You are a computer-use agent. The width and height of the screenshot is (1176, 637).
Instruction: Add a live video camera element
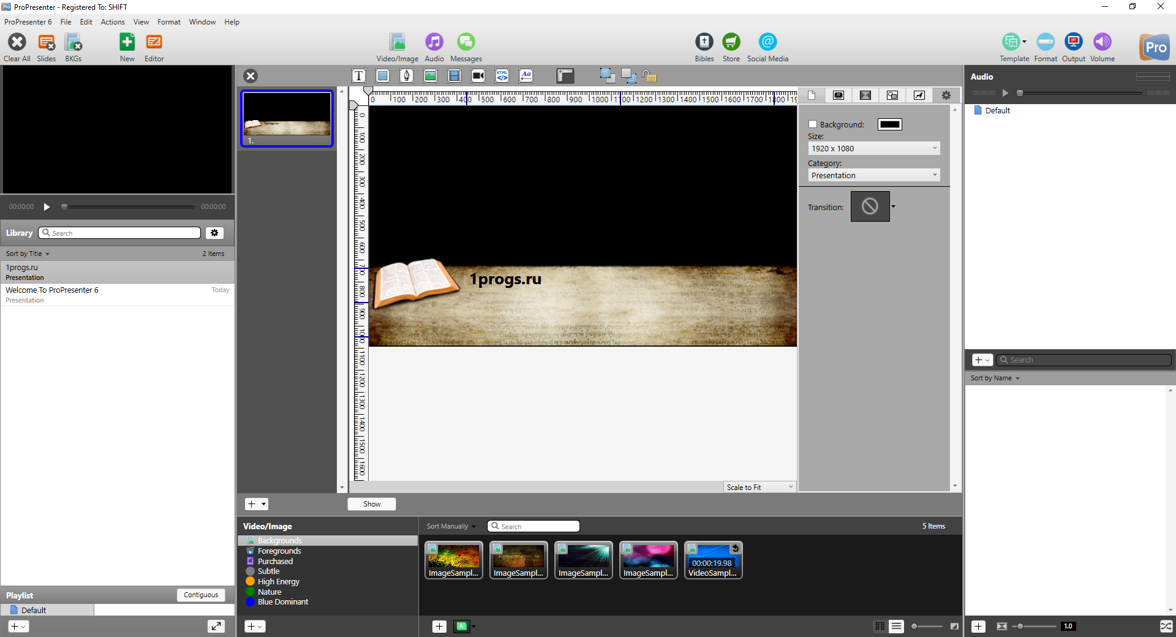click(478, 76)
